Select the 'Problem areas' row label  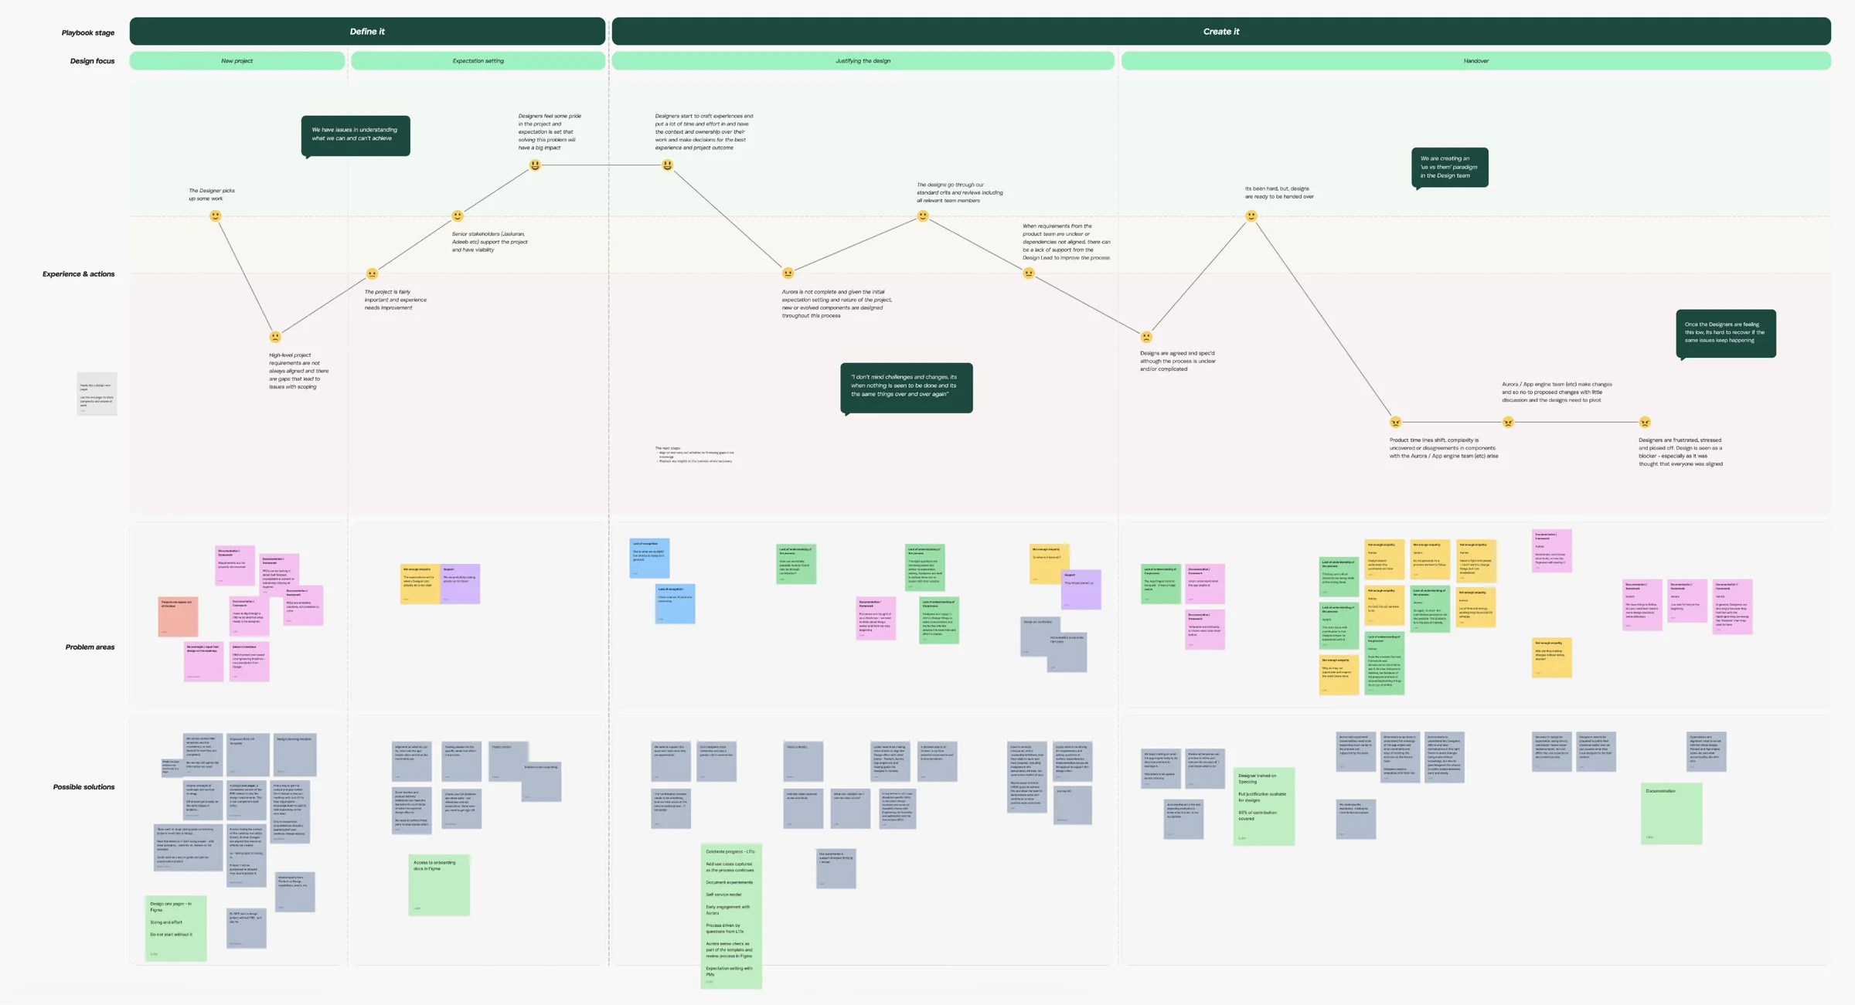pos(90,647)
